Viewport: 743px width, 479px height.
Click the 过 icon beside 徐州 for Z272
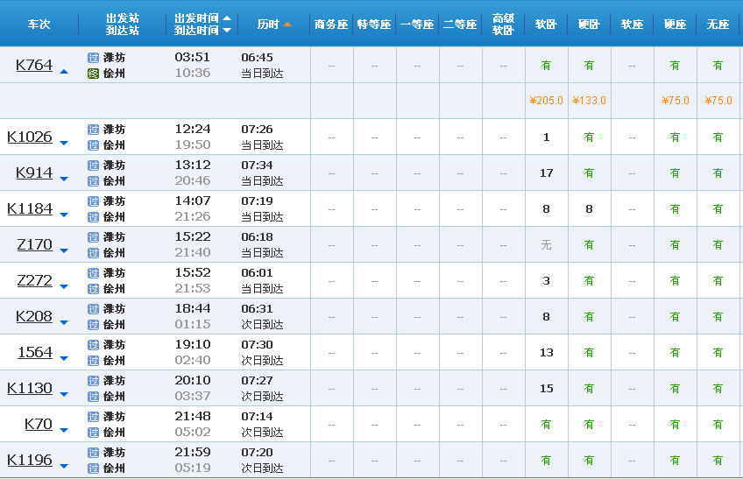click(94, 288)
